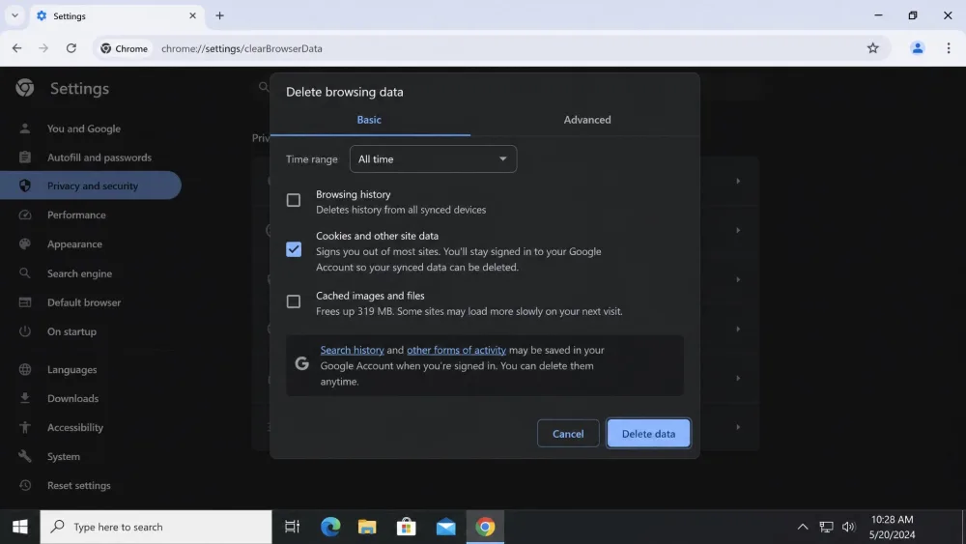Open the Time range dropdown
This screenshot has height=544, width=966.
tap(433, 159)
